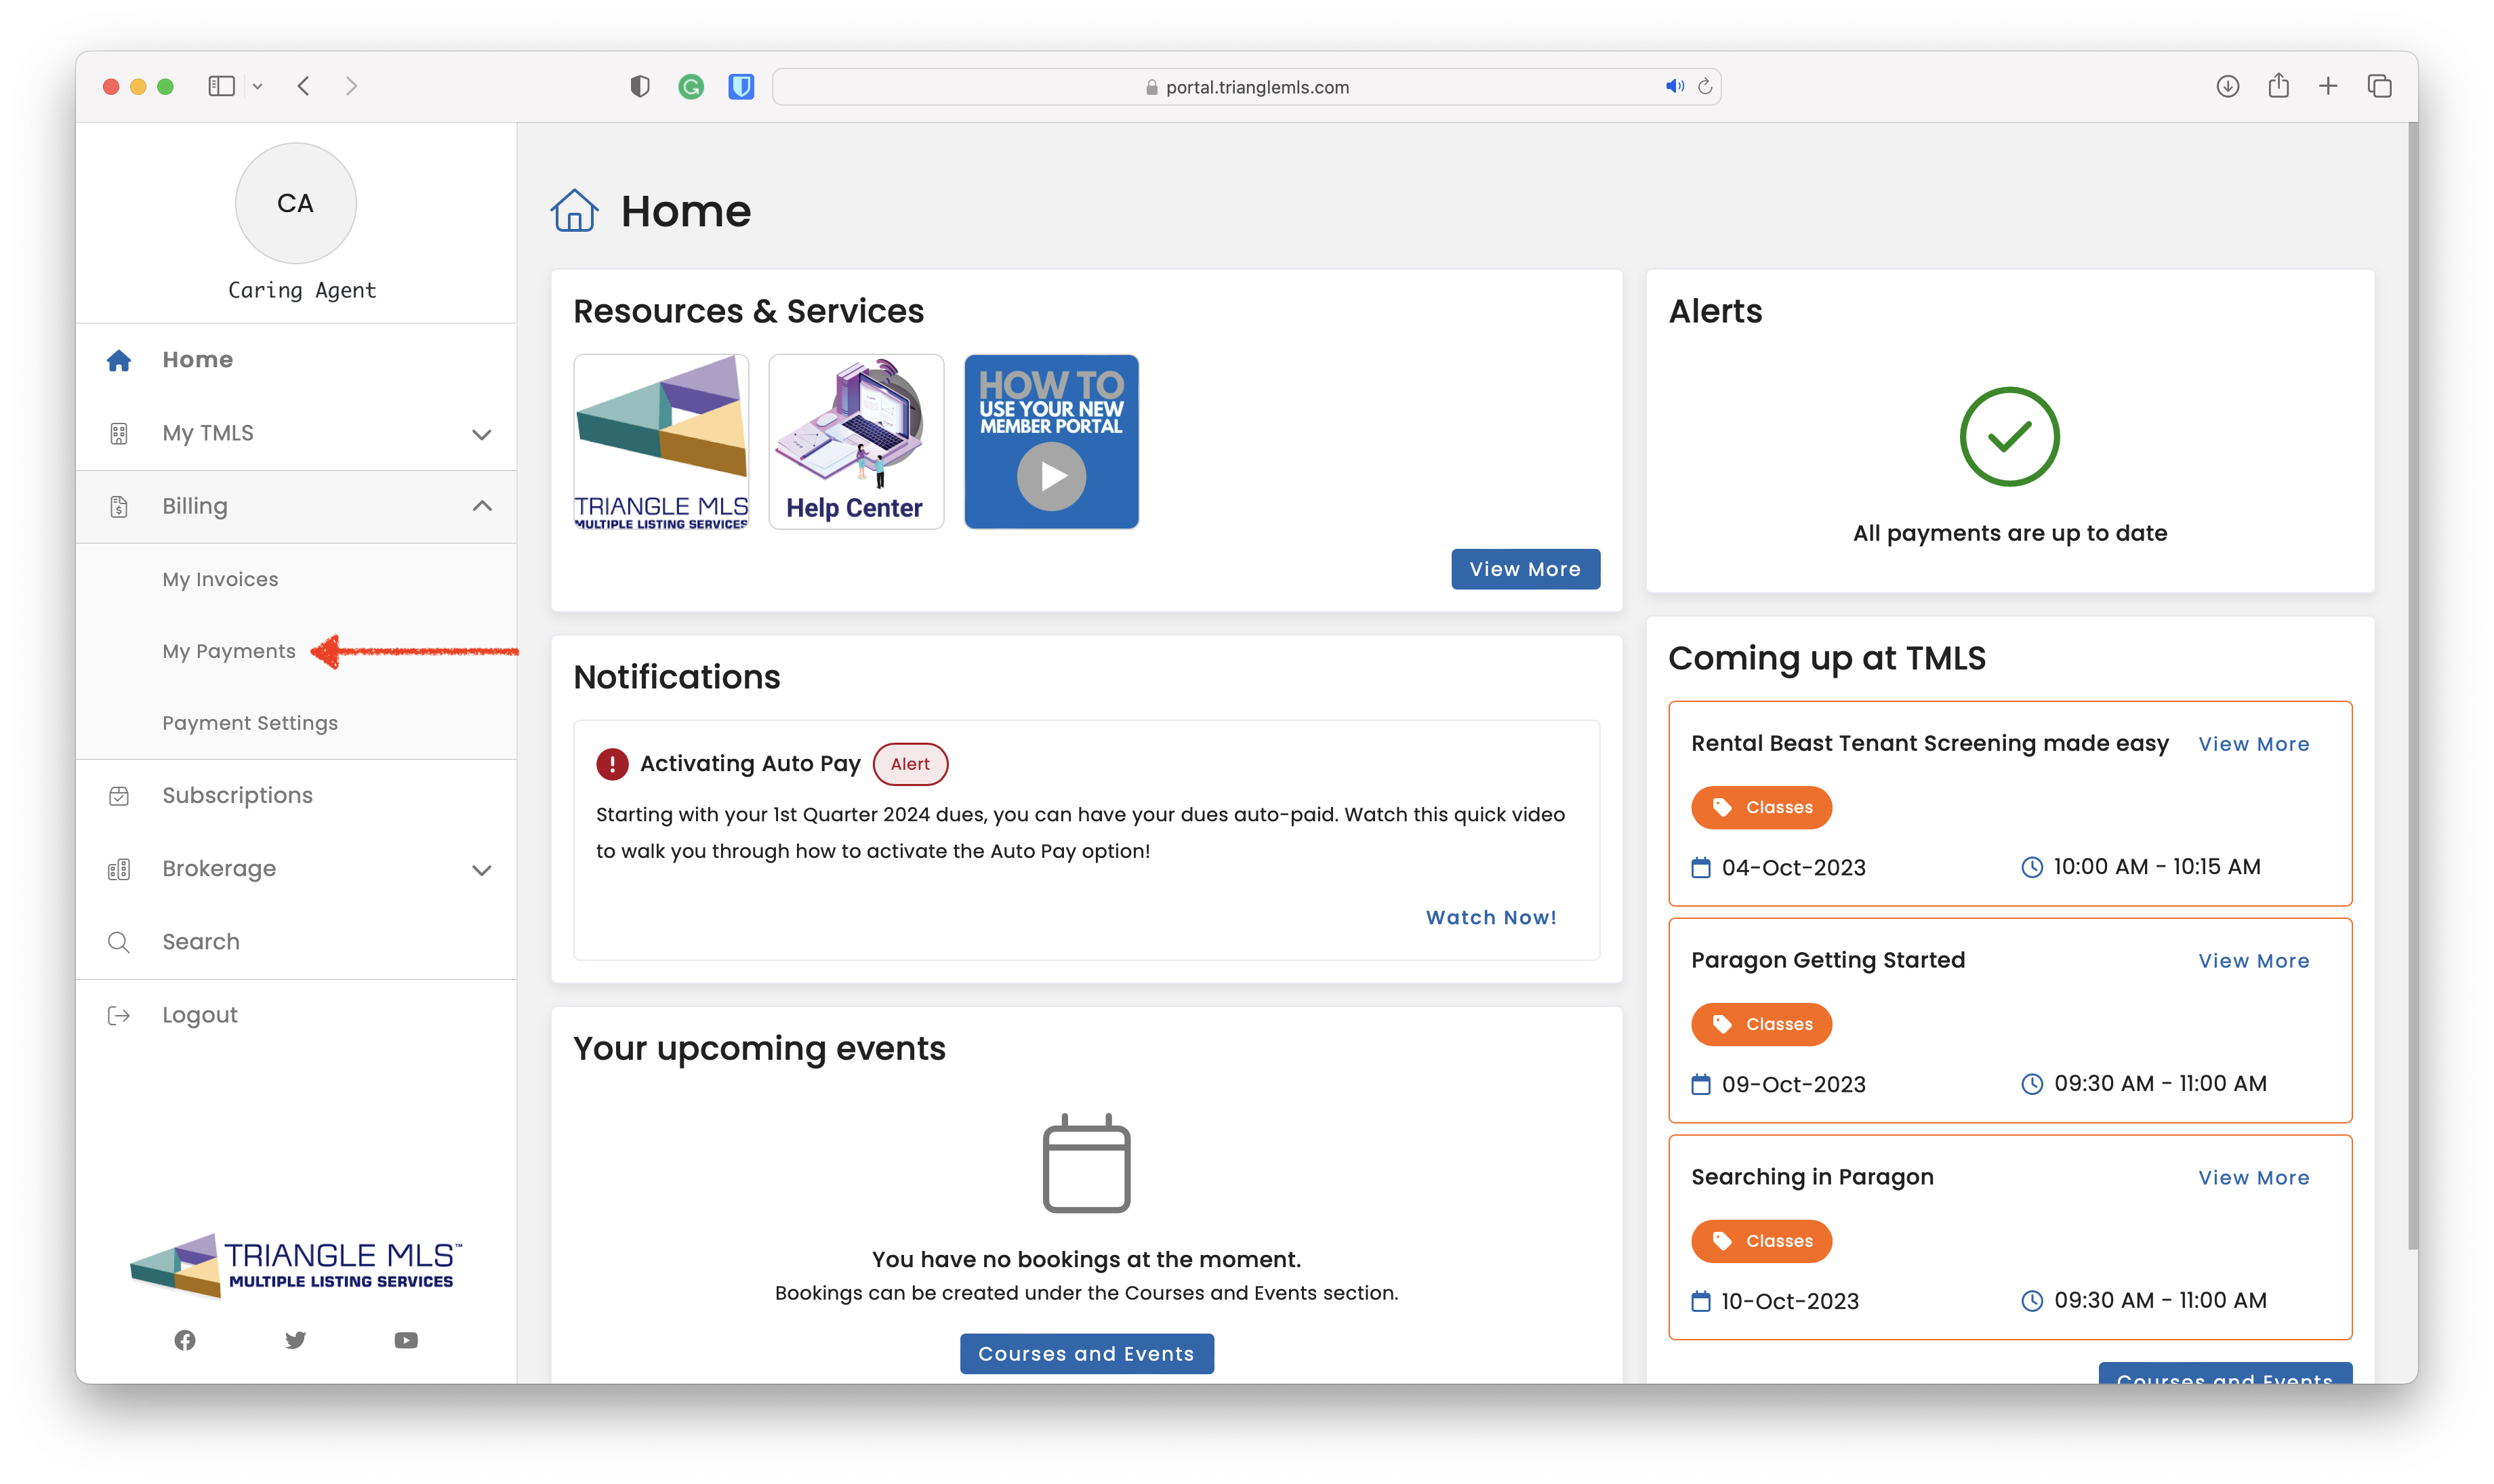Toggle the Safari sidebar icon

tap(221, 86)
